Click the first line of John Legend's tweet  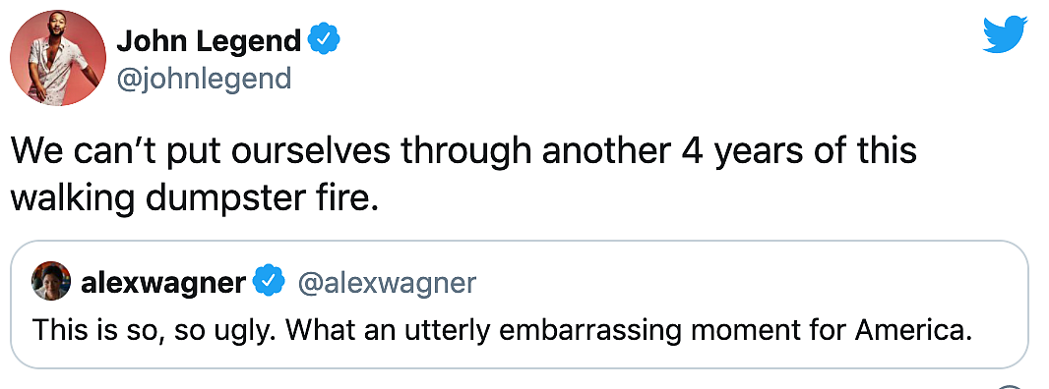(463, 151)
